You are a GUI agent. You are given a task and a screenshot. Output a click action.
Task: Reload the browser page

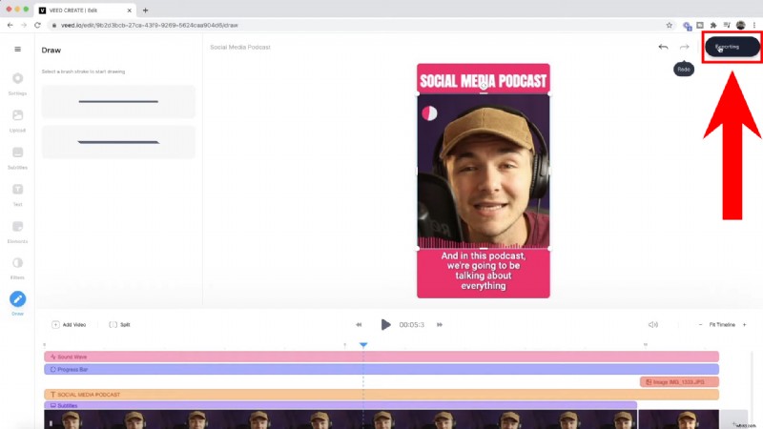(x=37, y=26)
